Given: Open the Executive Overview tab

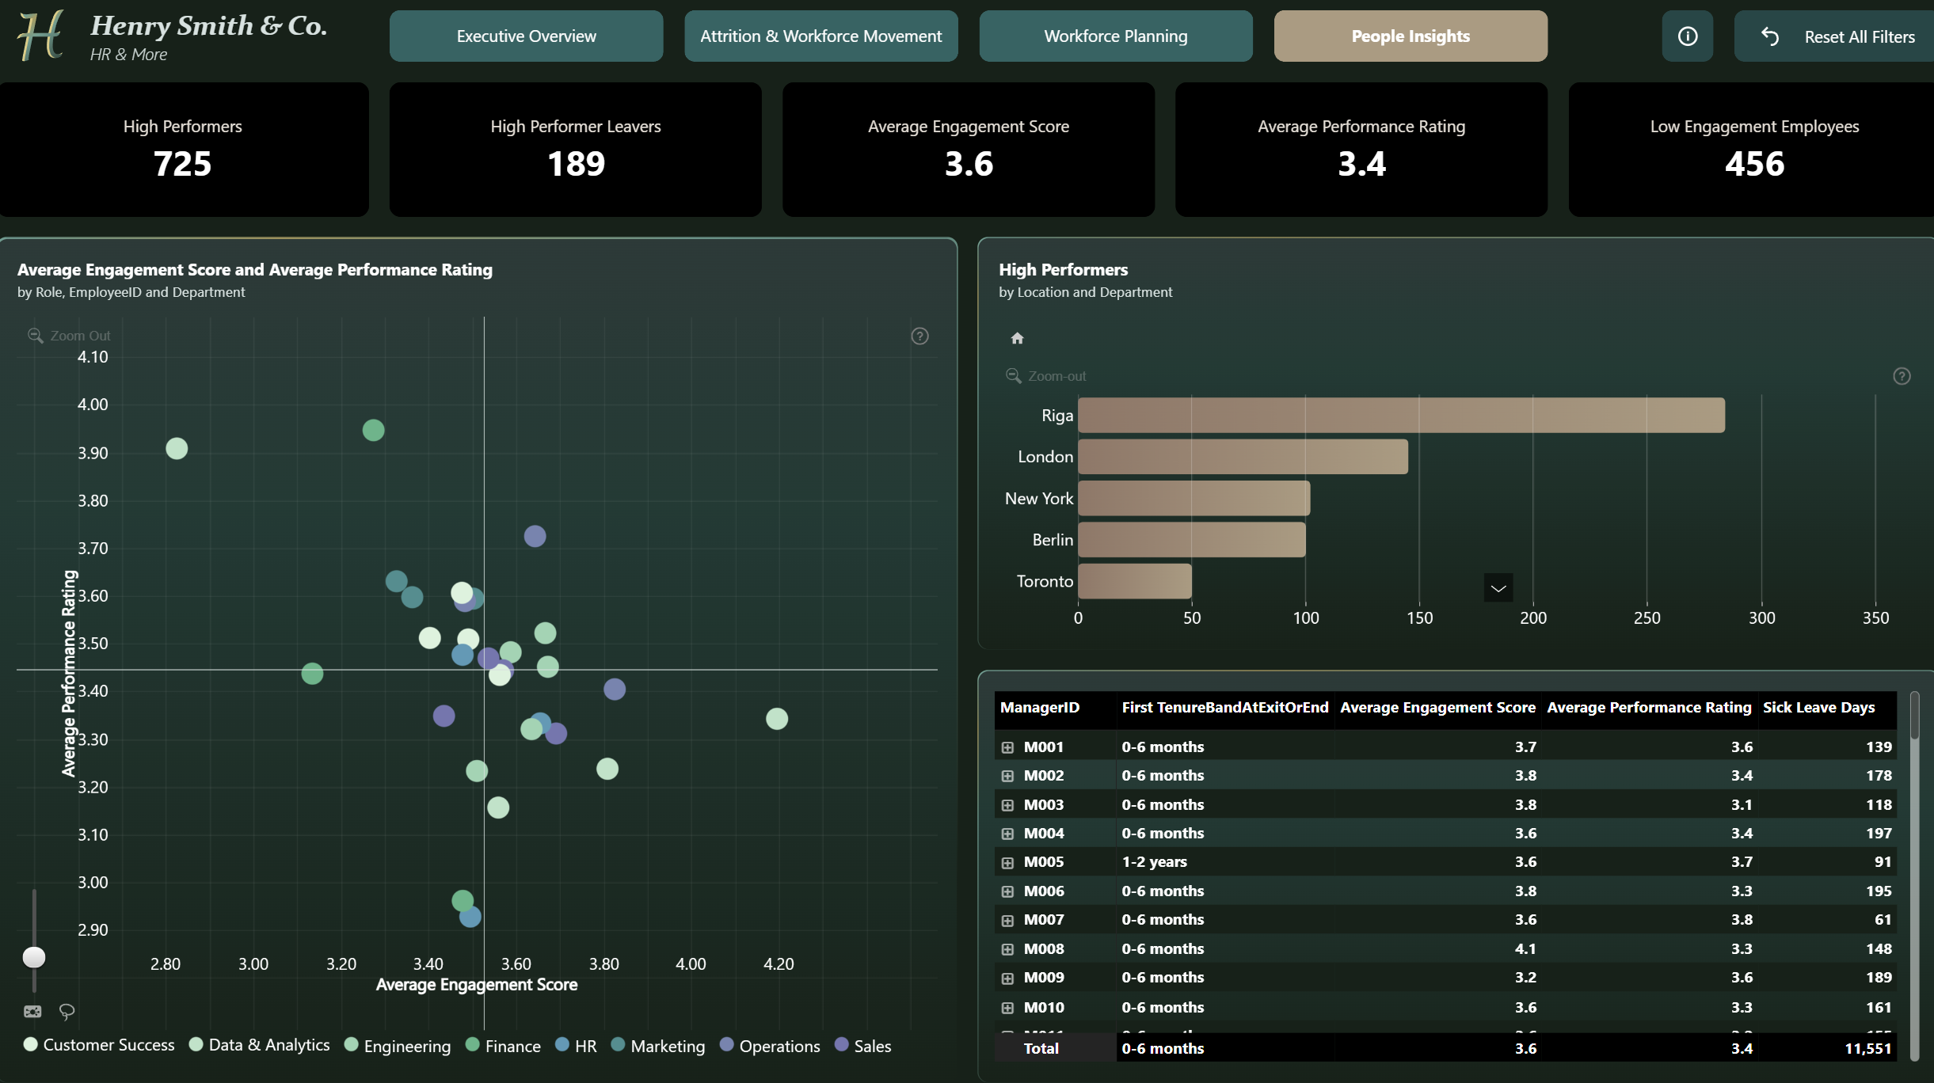Looking at the screenshot, I should point(527,36).
